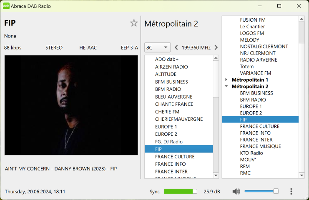Select Le Chantier in ensemble tree

tap(252, 27)
